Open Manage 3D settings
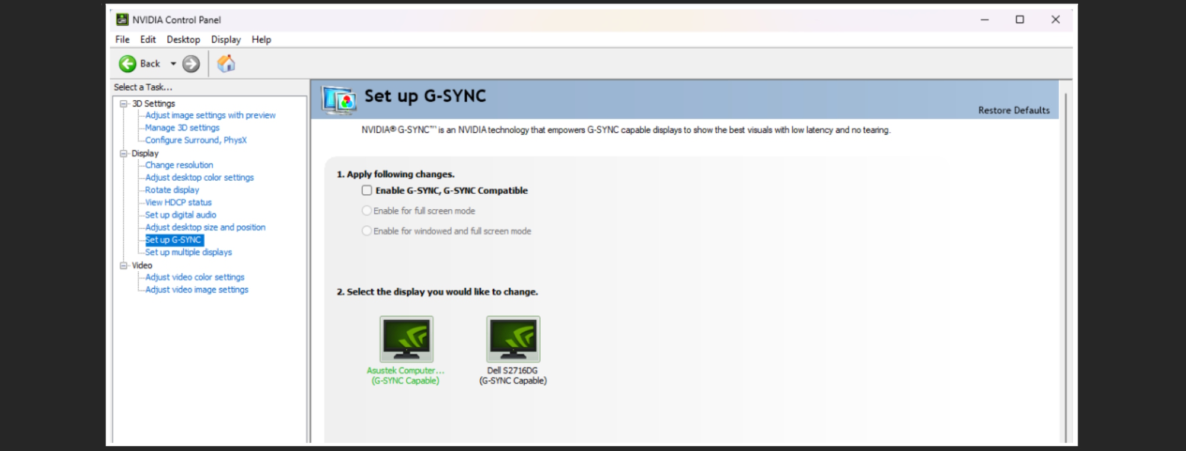 [182, 127]
